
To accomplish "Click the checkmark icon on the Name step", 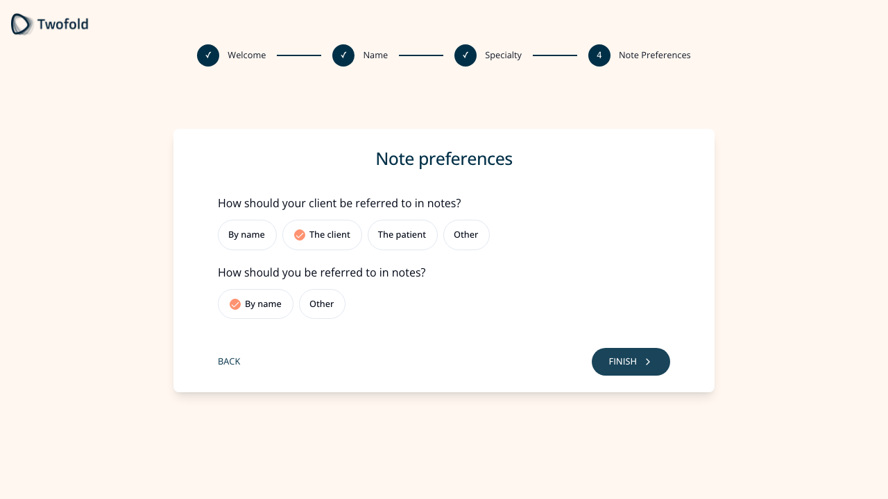I will click(x=343, y=55).
